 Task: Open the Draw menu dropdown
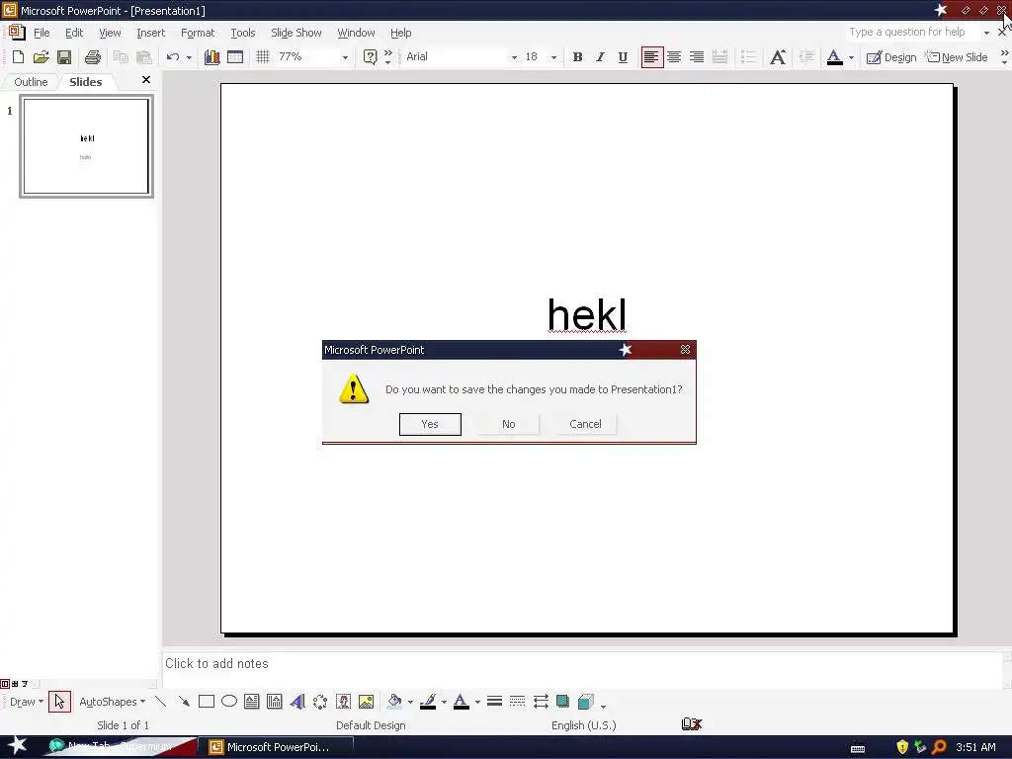point(27,702)
